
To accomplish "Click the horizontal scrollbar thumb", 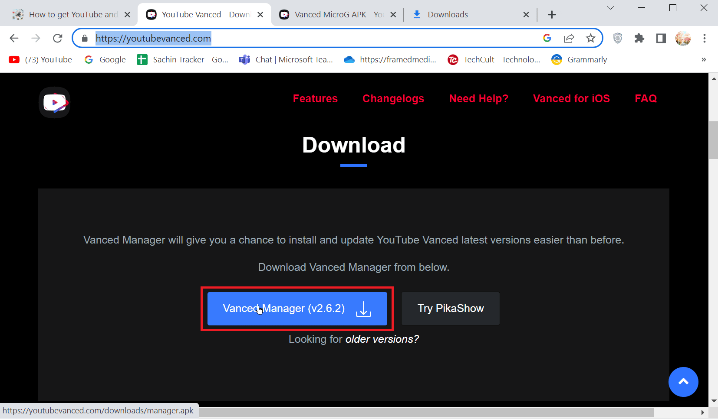I will pyautogui.click(x=426, y=412).
